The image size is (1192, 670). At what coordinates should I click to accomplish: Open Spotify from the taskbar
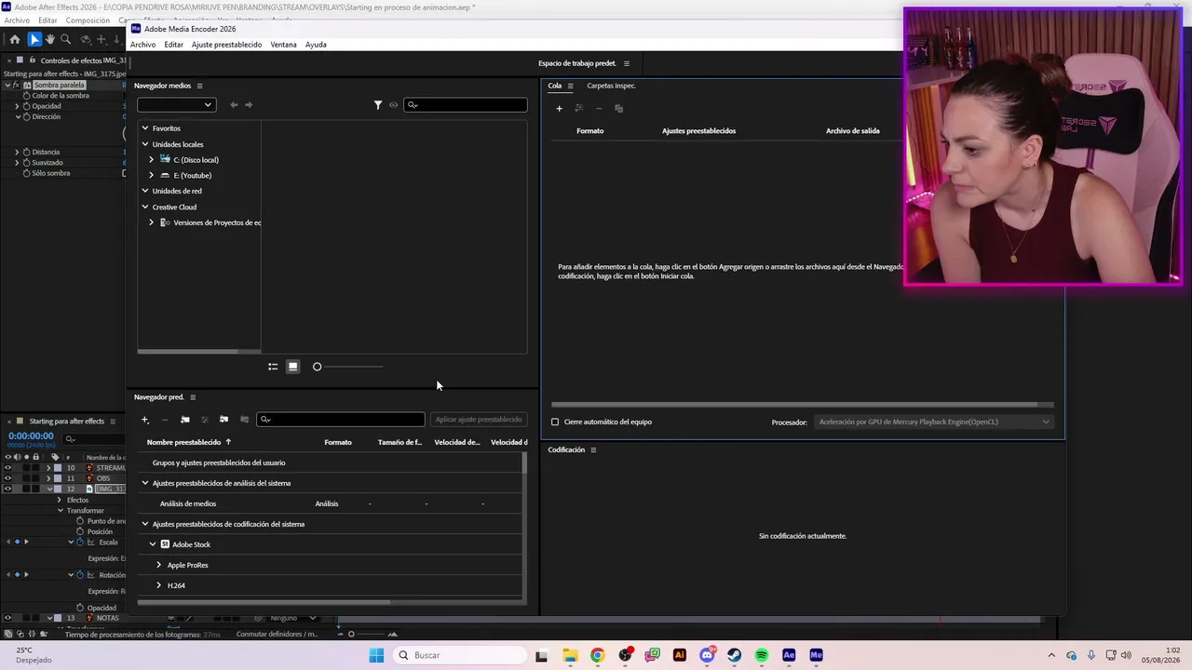point(762,655)
